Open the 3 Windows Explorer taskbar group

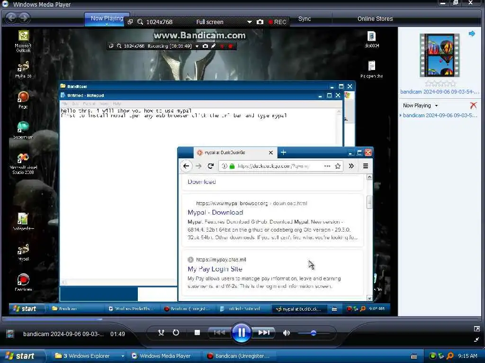[86, 356]
